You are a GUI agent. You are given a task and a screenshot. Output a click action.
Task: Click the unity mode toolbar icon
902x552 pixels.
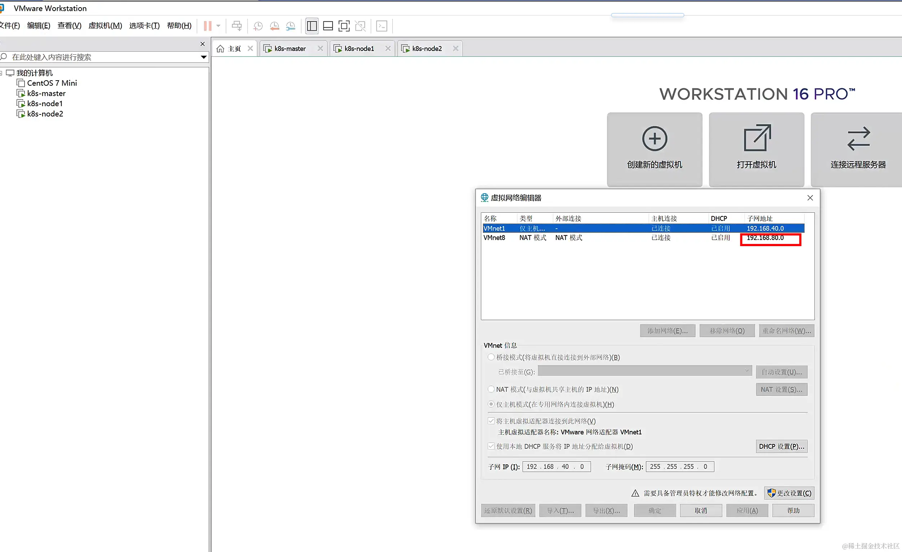point(360,26)
